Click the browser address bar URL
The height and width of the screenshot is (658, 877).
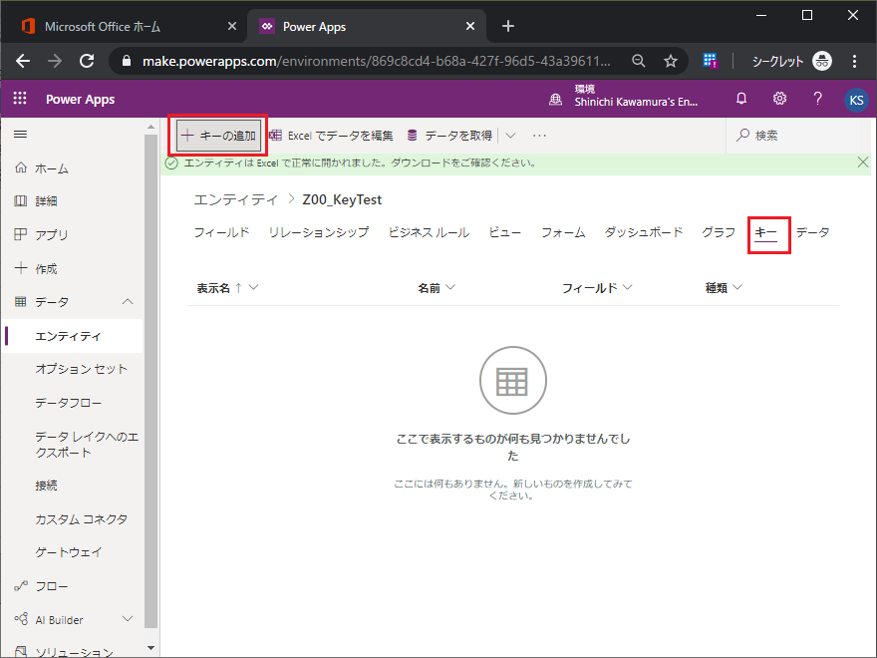pos(377,61)
